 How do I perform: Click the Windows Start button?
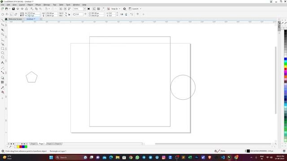click(51, 157)
